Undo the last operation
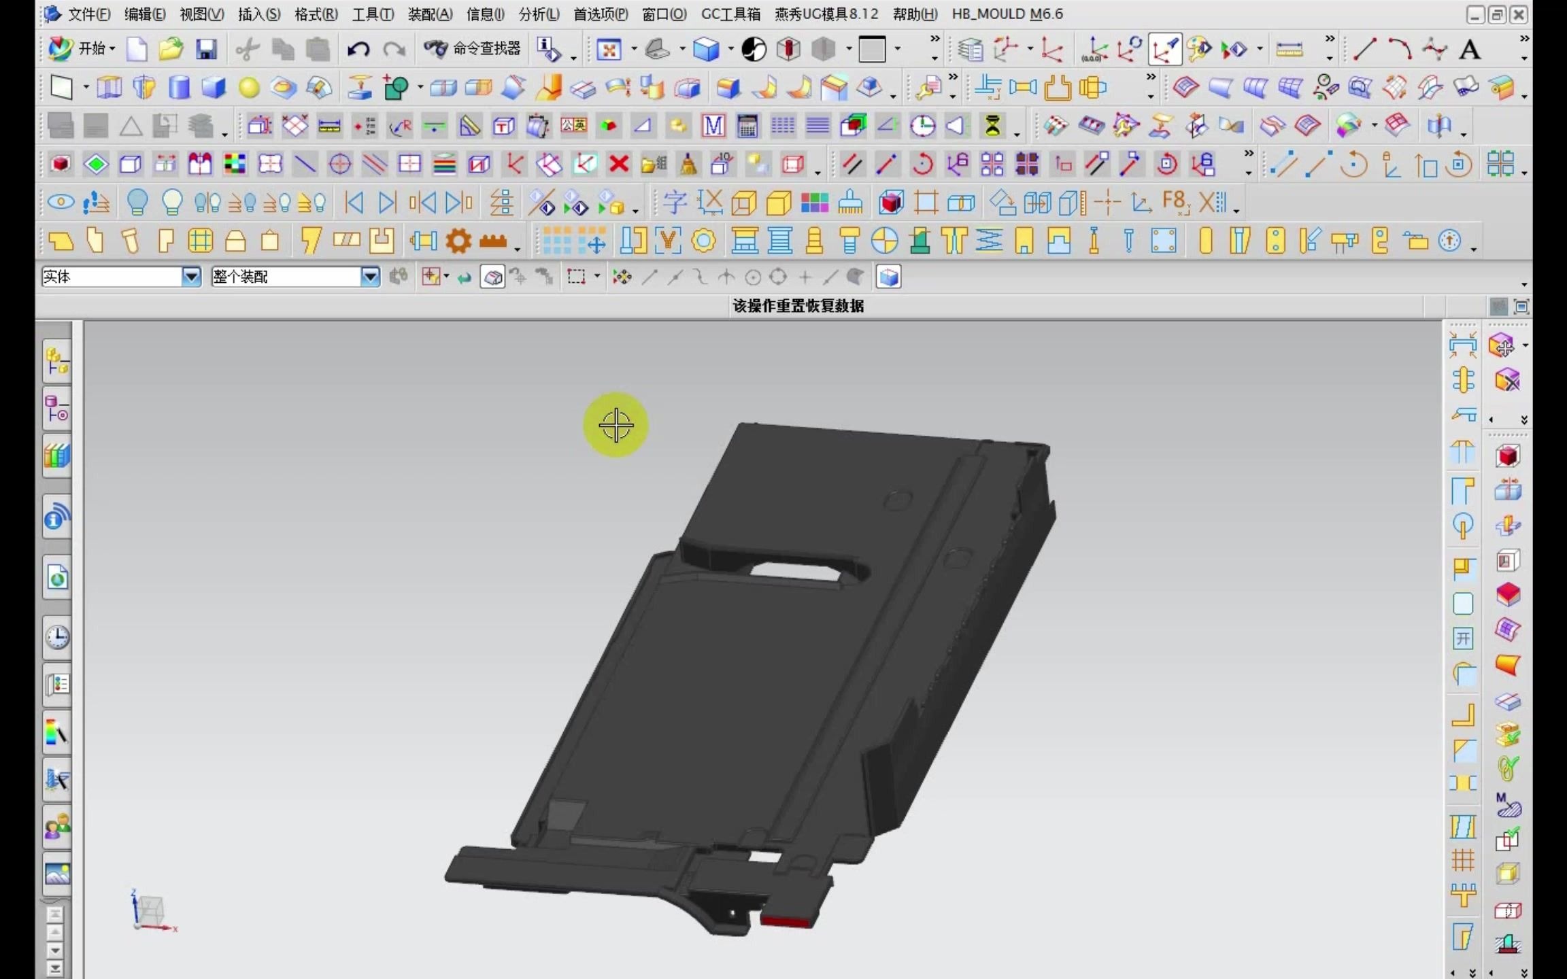1567x979 pixels. coord(358,49)
